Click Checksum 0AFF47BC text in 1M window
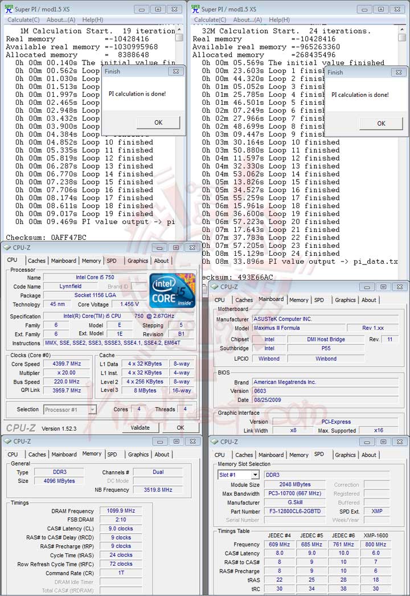The width and height of the screenshot is (410, 596). tap(46, 238)
